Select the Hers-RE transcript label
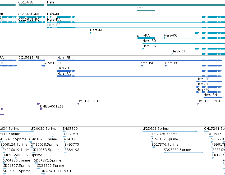The height and width of the screenshot is (175, 225). point(54,25)
